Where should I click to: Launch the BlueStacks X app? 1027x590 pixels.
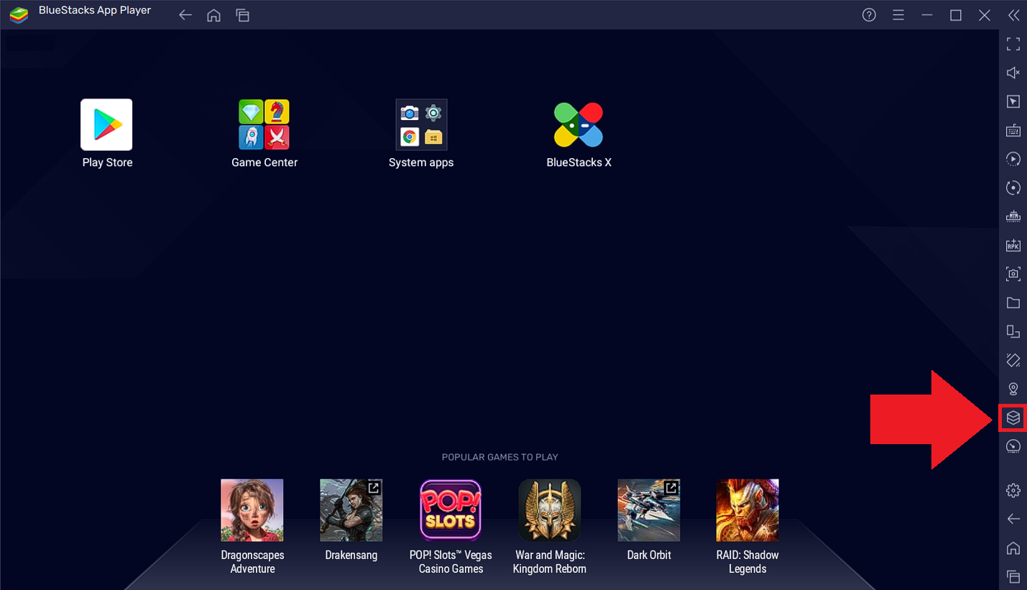[579, 124]
